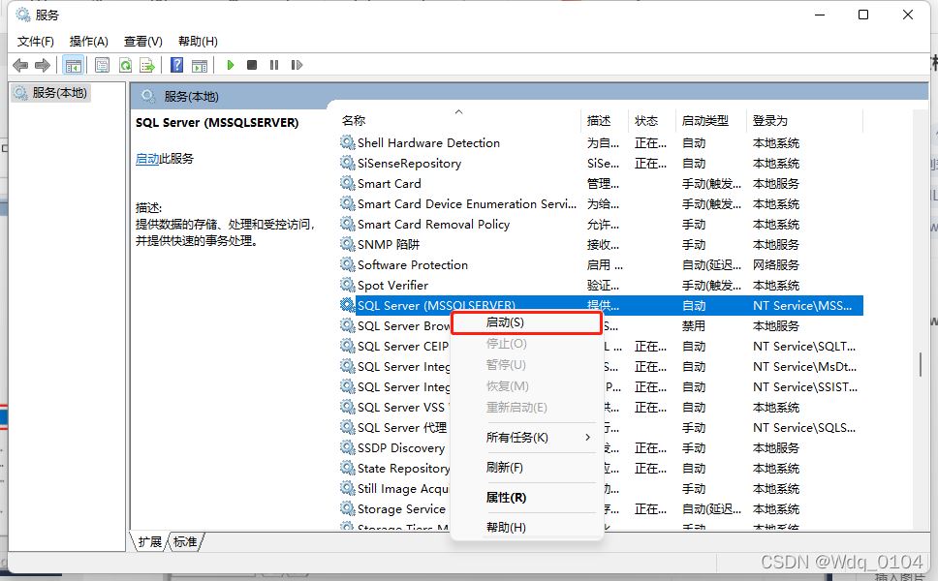
Task: Click the 启动 link for this service
Action: pos(147,159)
